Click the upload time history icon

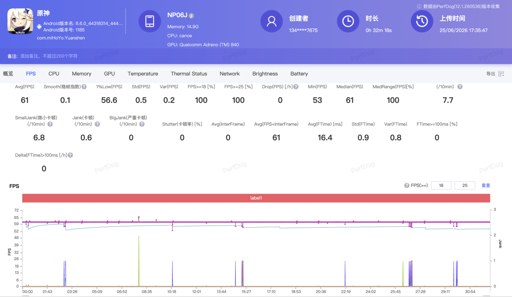point(422,21)
